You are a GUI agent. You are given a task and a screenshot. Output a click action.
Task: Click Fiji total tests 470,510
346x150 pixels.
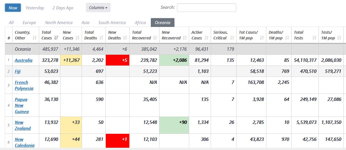click(308, 71)
